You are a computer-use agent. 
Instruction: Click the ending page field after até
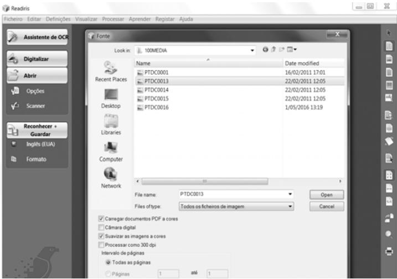point(217,273)
